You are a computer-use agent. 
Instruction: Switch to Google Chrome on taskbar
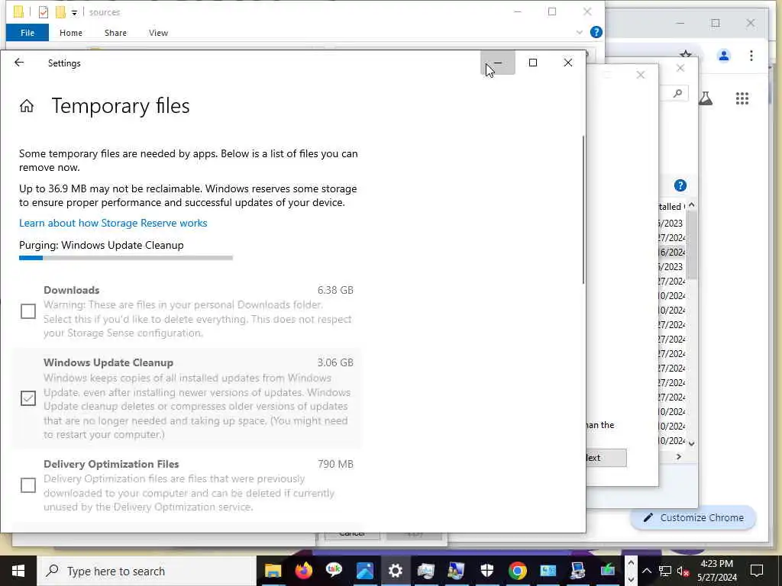pos(517,571)
